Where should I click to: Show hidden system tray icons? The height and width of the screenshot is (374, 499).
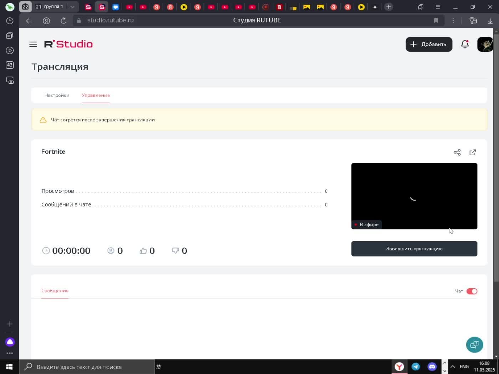pyautogui.click(x=453, y=367)
